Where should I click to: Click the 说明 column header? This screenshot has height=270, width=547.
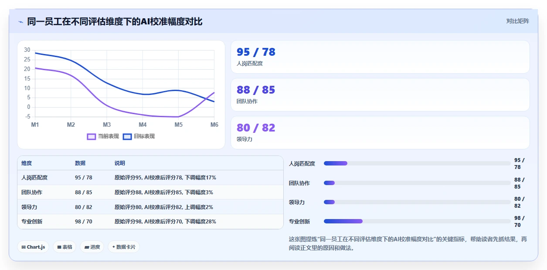click(120, 163)
